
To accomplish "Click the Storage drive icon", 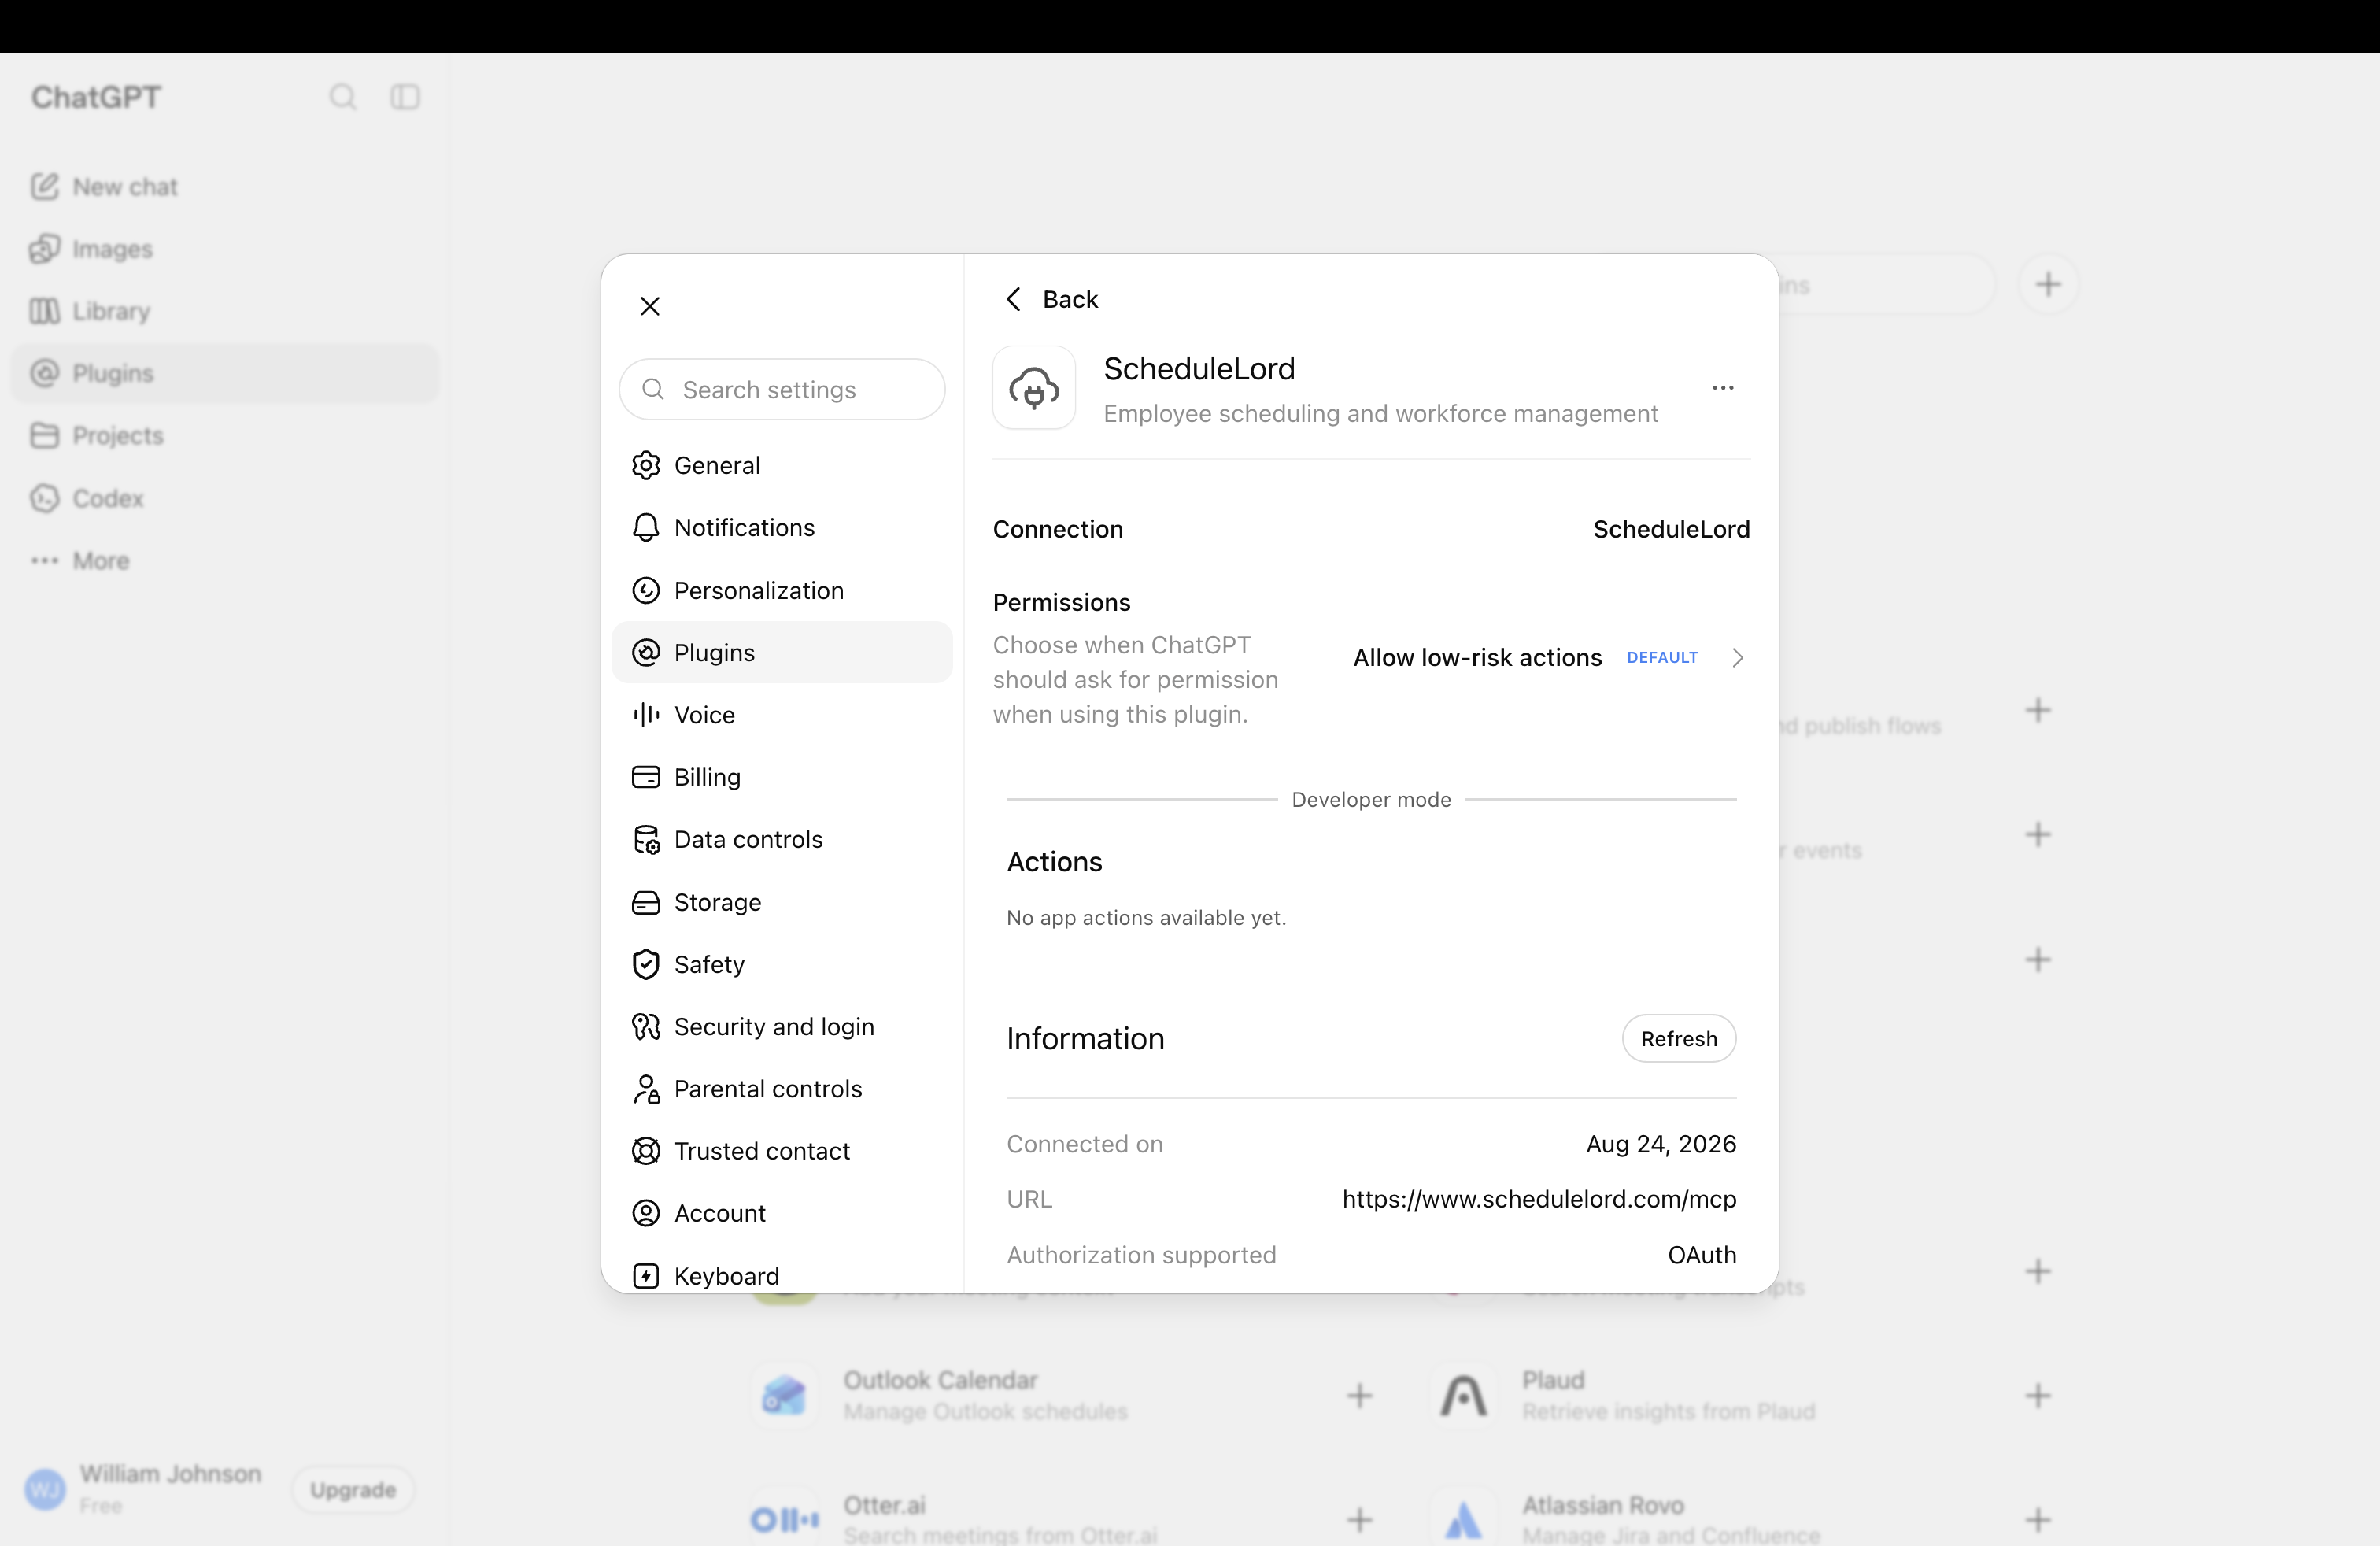I will 646,902.
